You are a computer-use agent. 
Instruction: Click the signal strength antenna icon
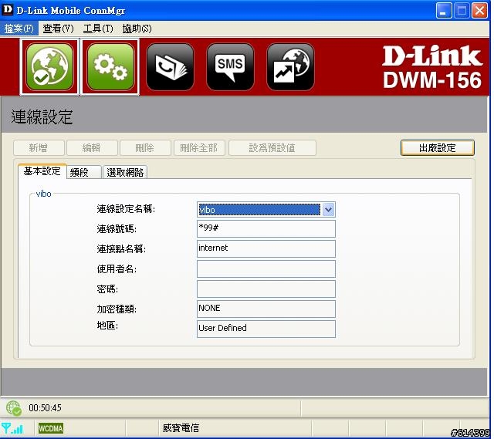pos(12,429)
